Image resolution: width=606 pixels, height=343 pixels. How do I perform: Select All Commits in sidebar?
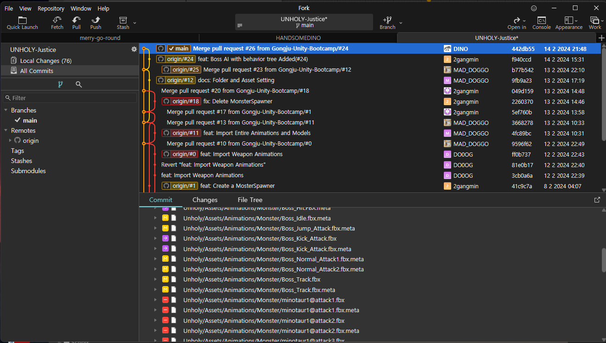pos(70,71)
